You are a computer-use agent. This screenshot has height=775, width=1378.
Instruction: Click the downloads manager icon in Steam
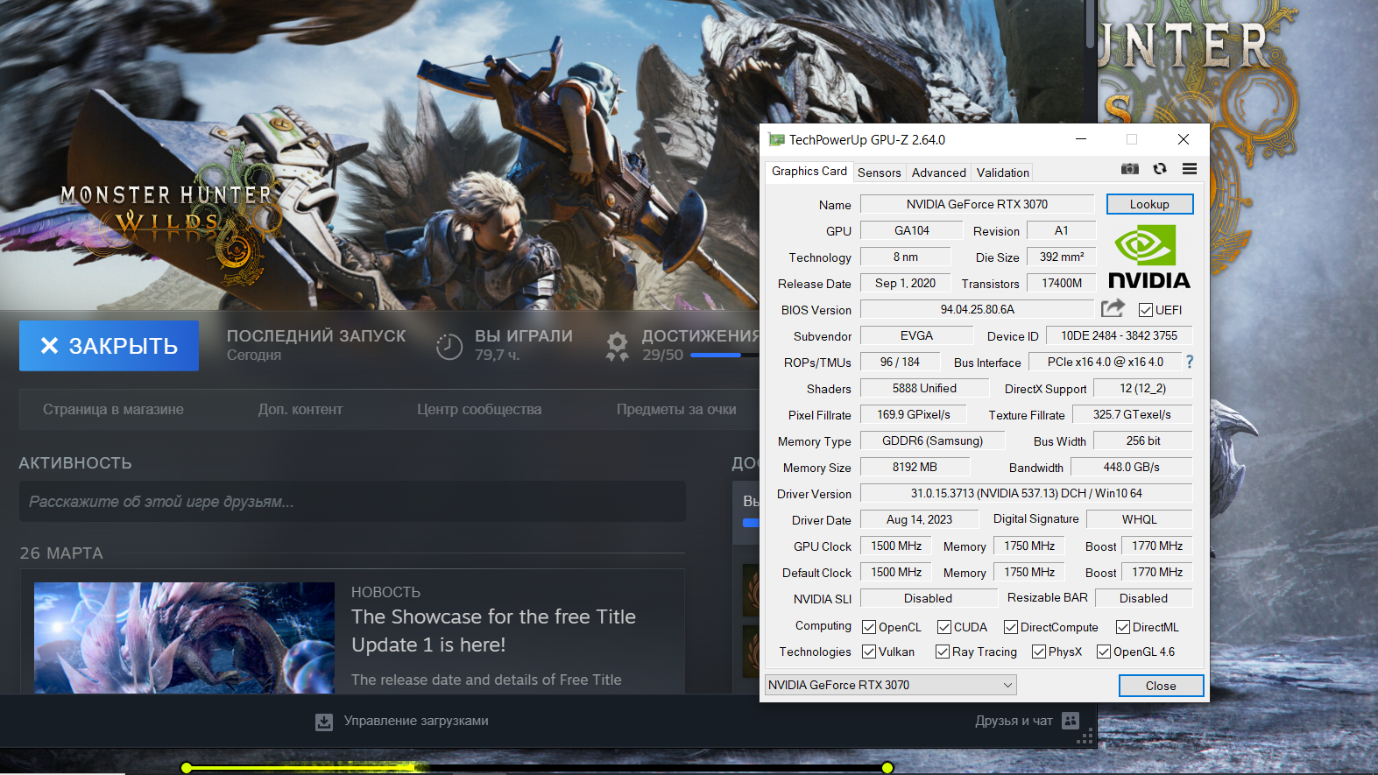324,722
